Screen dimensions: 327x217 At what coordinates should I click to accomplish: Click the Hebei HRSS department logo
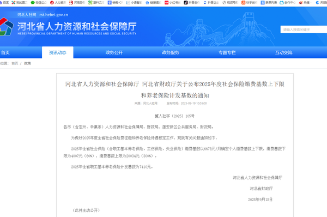pyautogui.click(x=7, y=27)
